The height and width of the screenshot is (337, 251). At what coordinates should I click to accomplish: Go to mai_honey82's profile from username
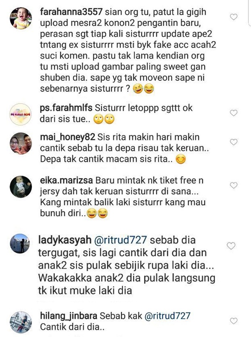click(67, 137)
